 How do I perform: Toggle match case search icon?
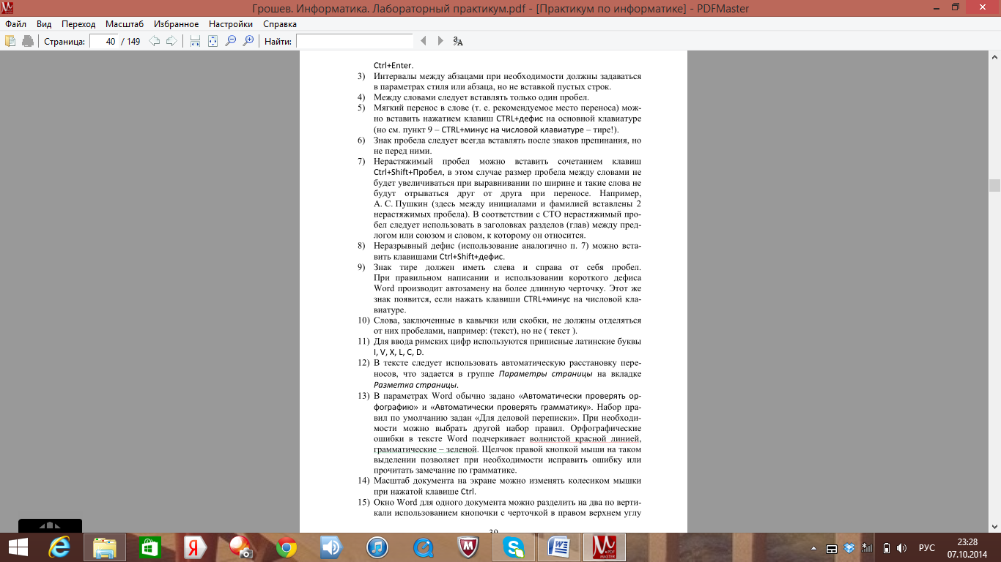coord(458,41)
